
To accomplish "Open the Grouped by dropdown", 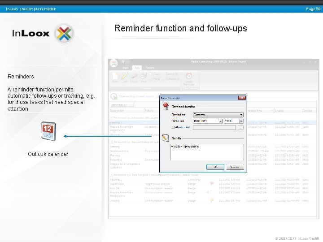I will (x=122, y=105).
